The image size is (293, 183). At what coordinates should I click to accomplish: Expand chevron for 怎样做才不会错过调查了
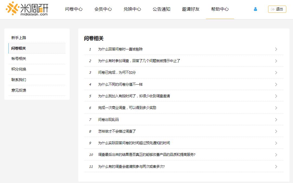(276, 131)
